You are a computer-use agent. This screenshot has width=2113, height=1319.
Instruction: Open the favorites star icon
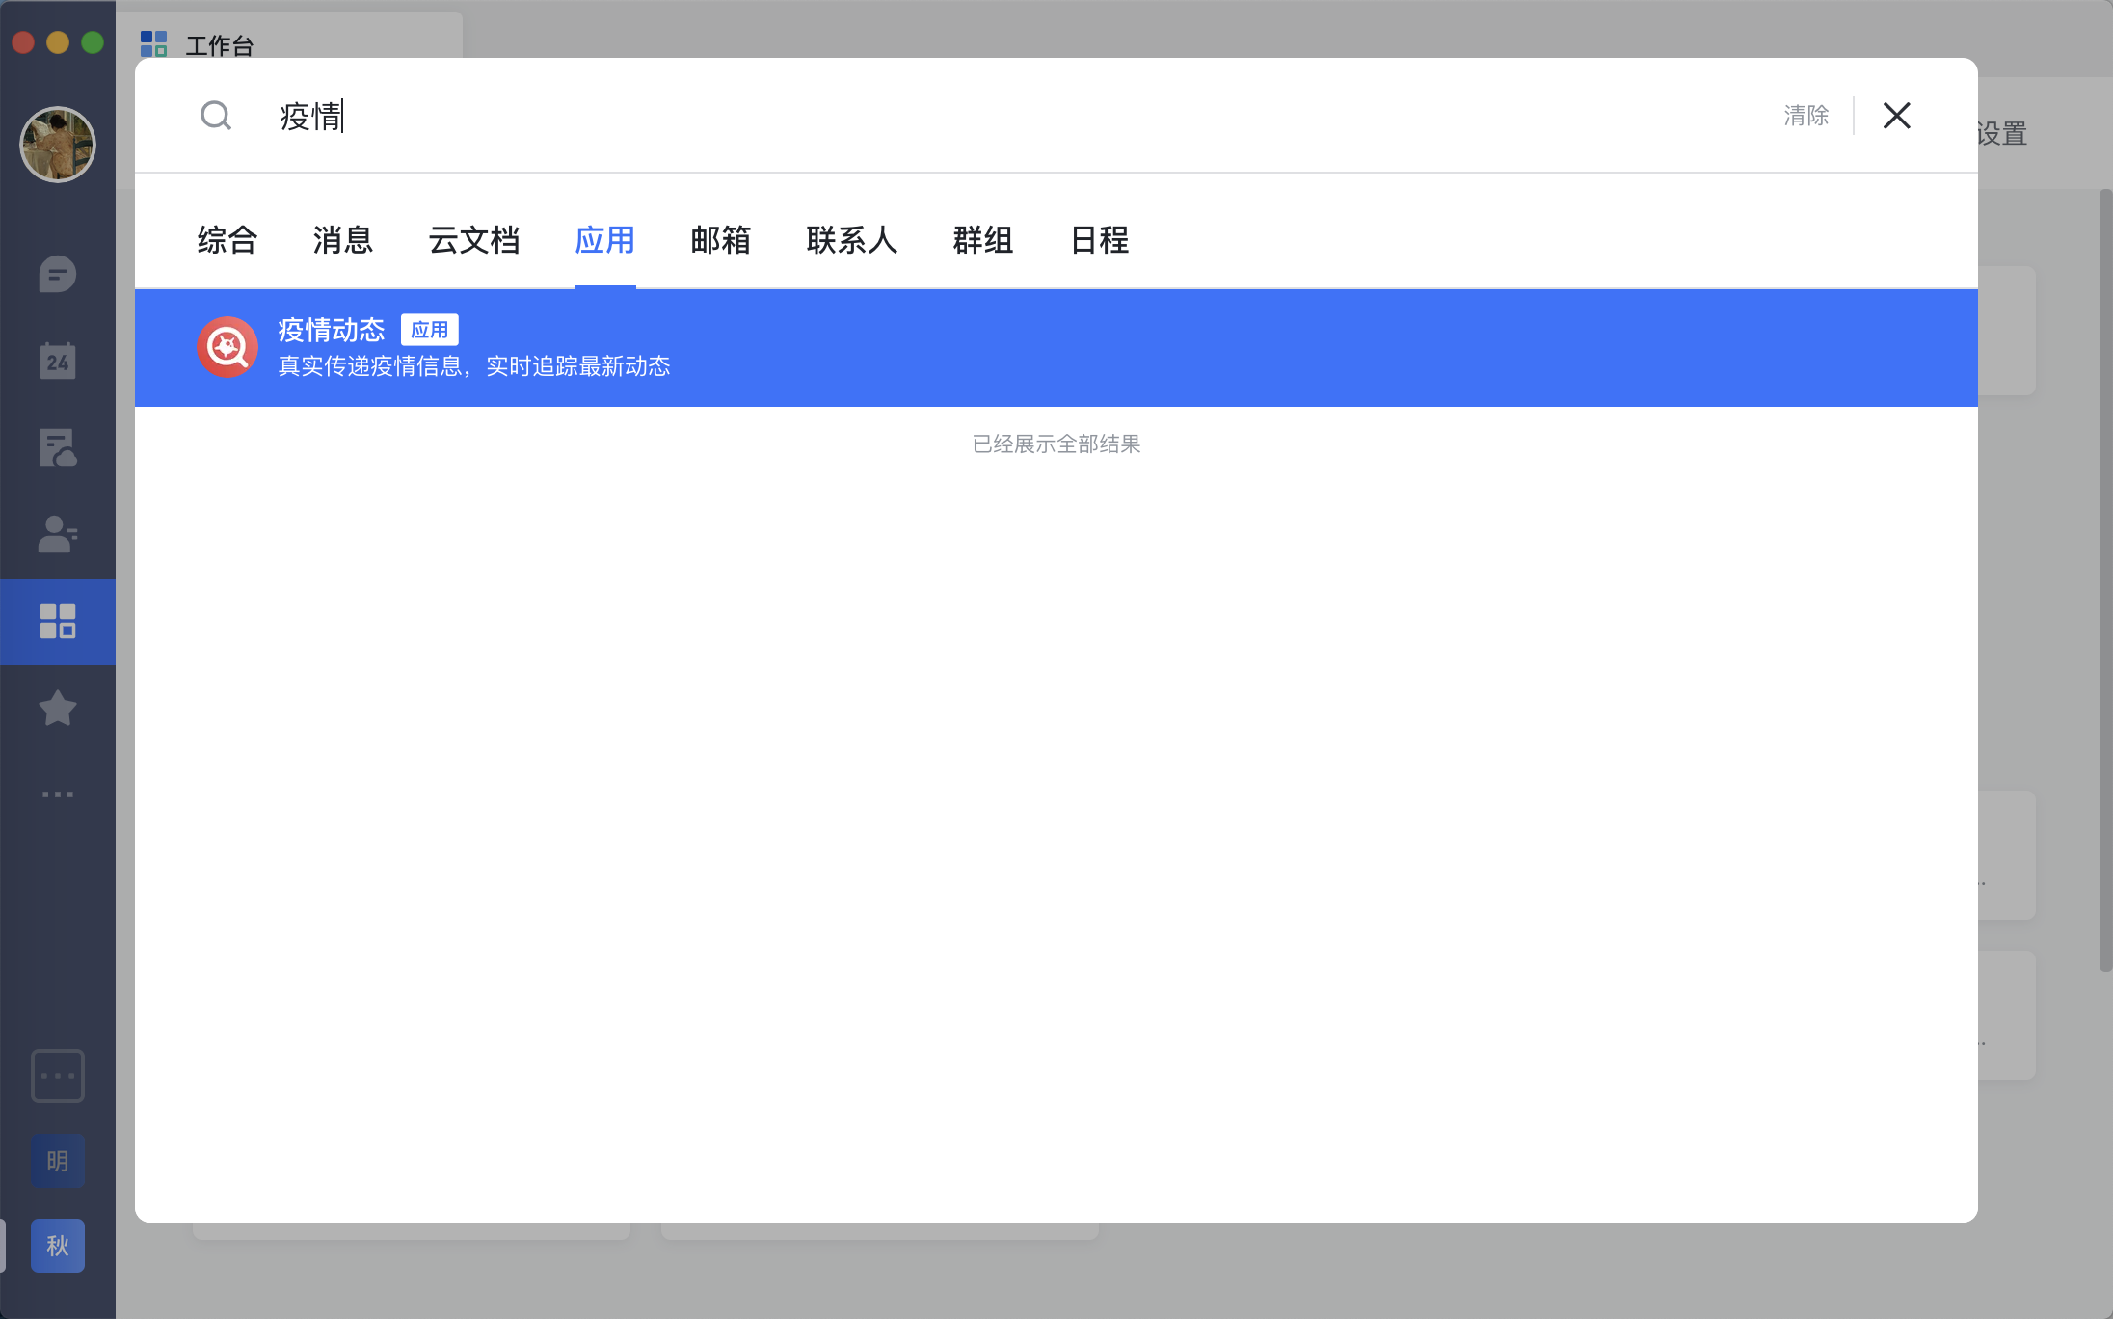(x=58, y=709)
